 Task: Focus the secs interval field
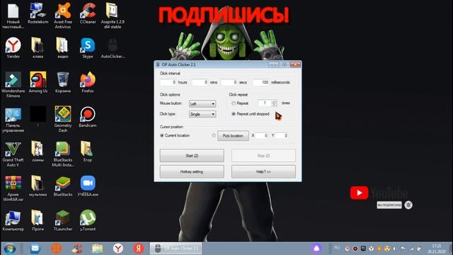pyautogui.click(x=229, y=82)
